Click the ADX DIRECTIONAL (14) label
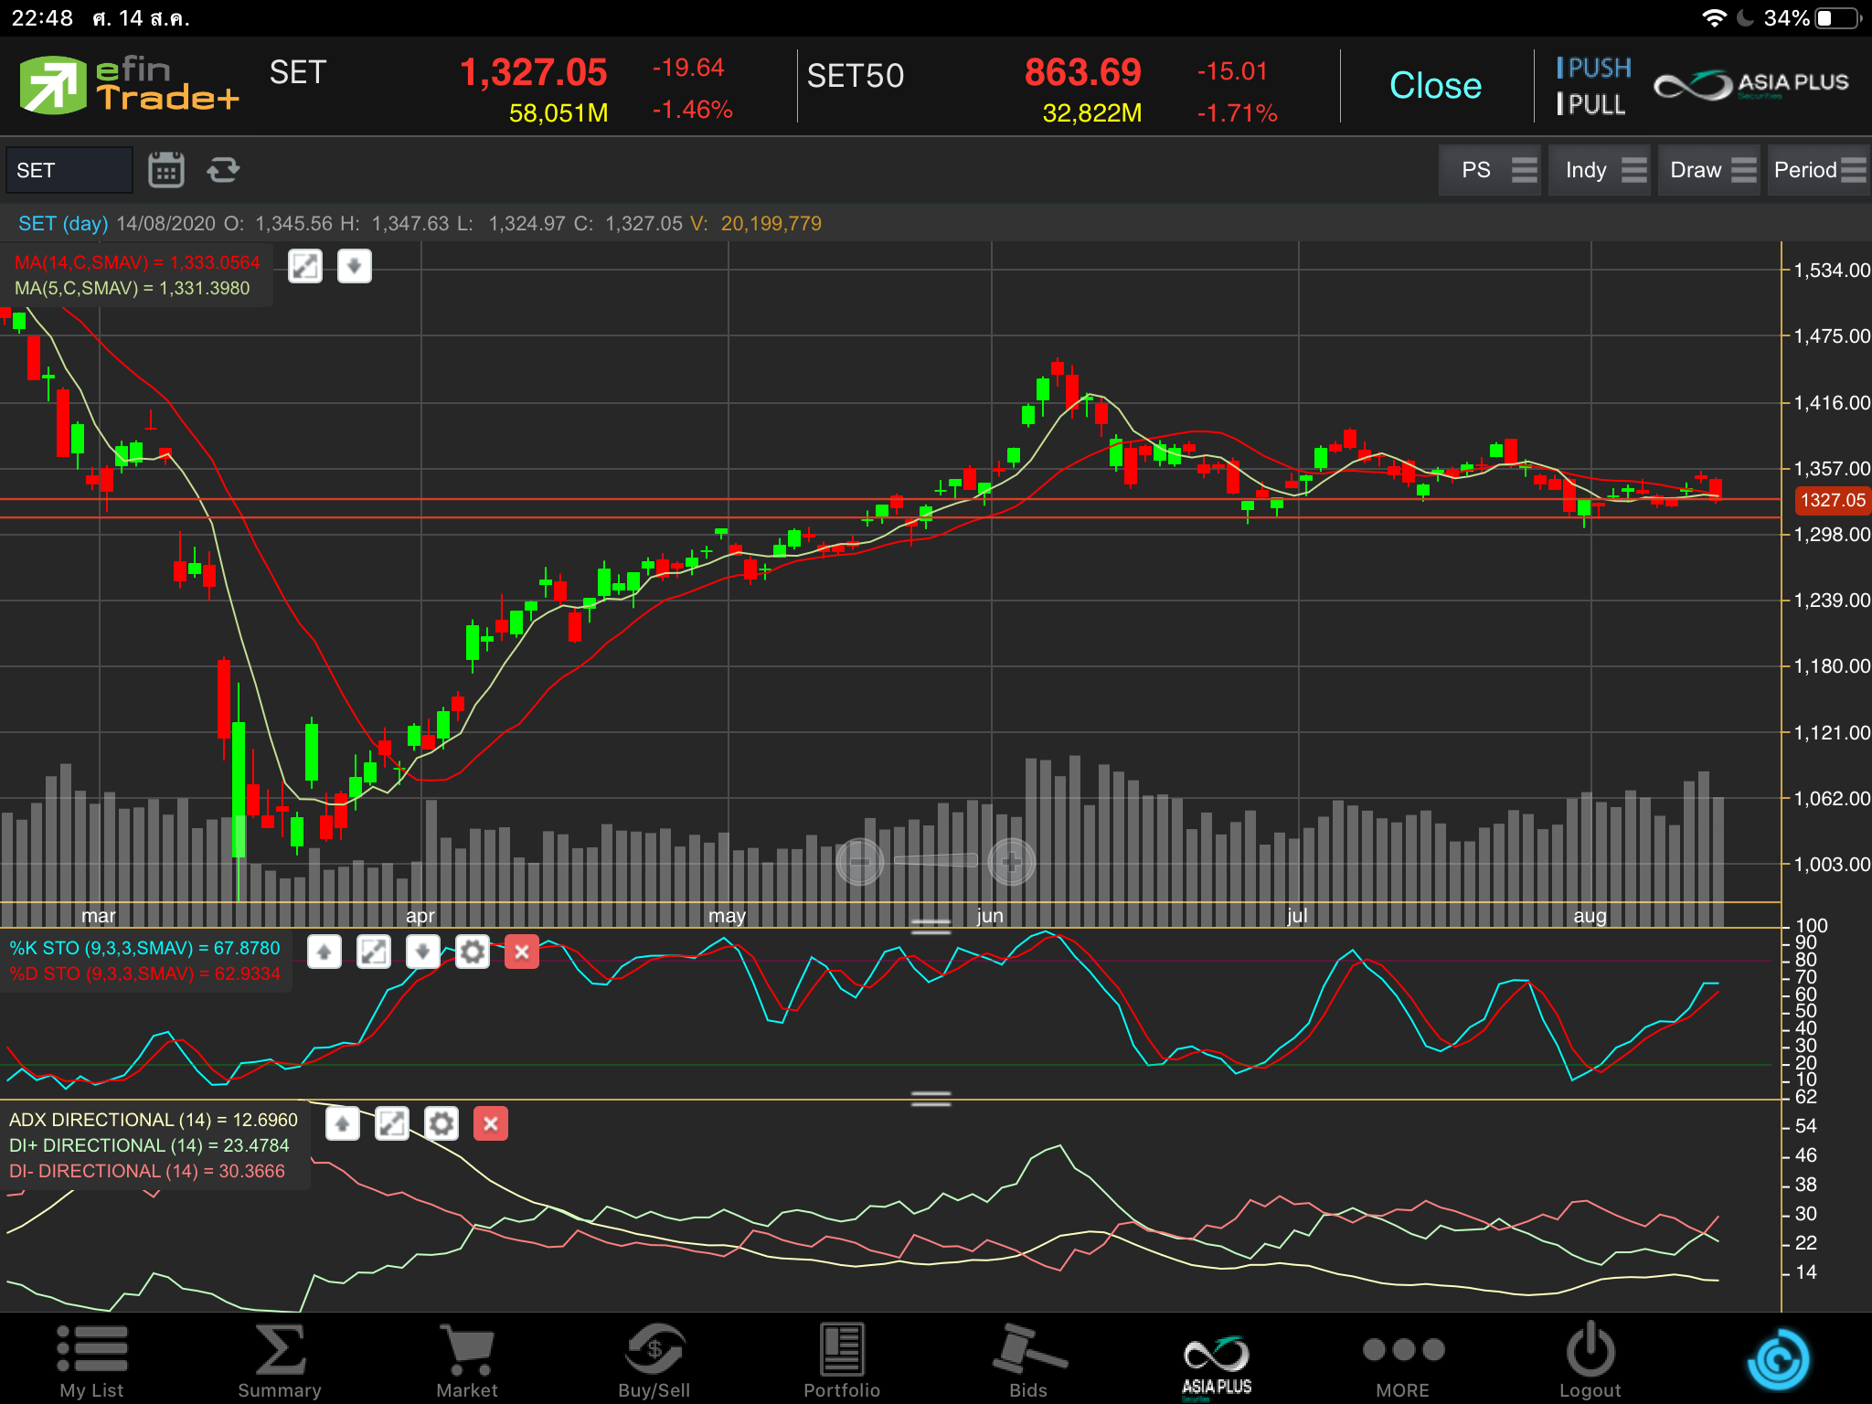This screenshot has width=1872, height=1404. coord(154,1121)
